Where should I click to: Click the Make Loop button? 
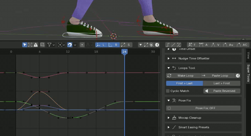click(183, 76)
